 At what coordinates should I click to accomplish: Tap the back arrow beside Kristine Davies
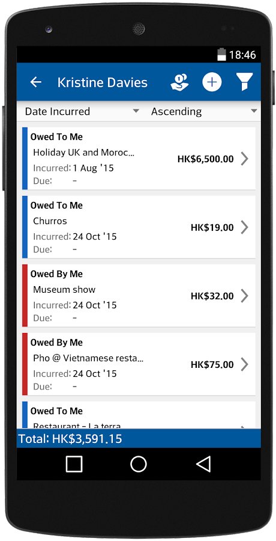pyautogui.click(x=36, y=82)
